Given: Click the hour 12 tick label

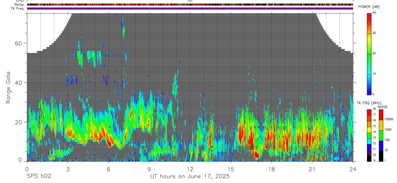Looking at the screenshot, I should pos(190,169).
